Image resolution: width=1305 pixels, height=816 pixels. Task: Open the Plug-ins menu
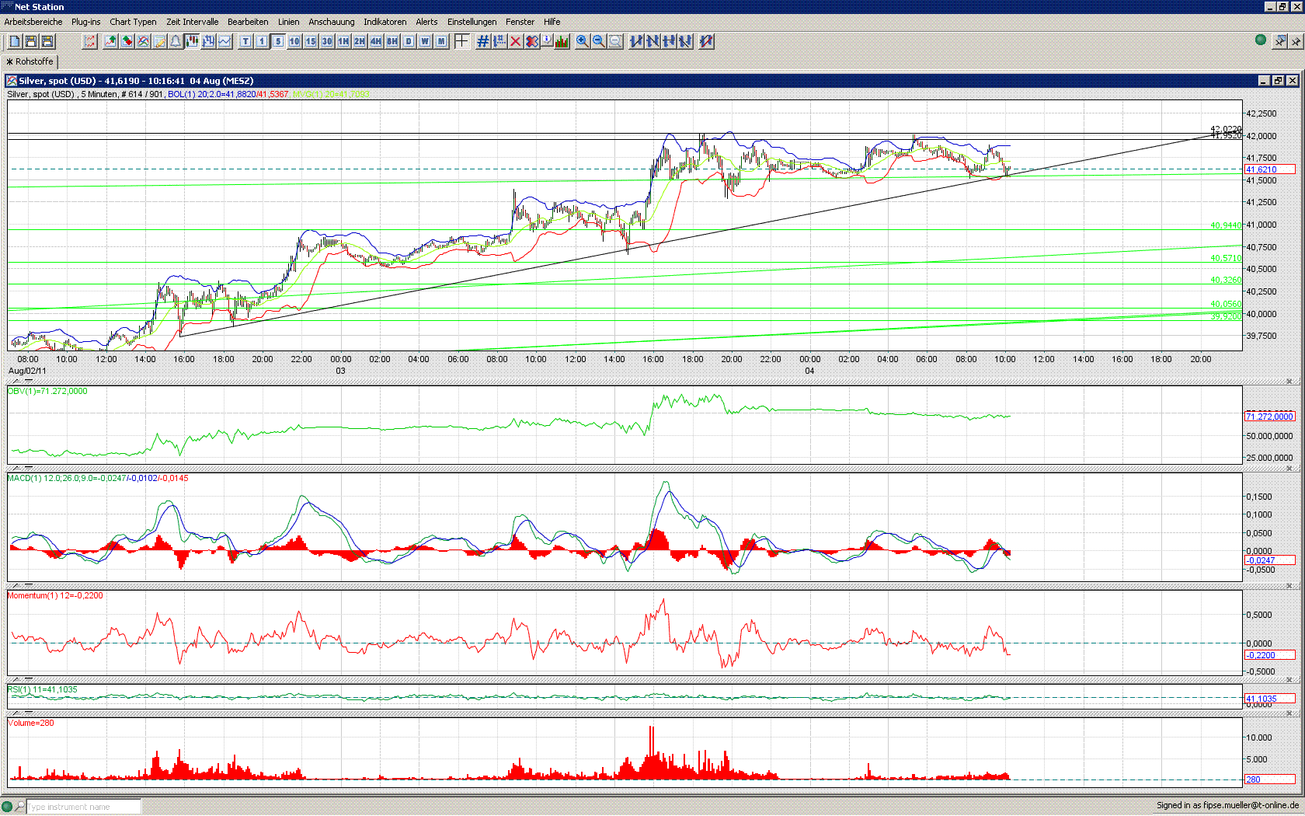click(85, 22)
